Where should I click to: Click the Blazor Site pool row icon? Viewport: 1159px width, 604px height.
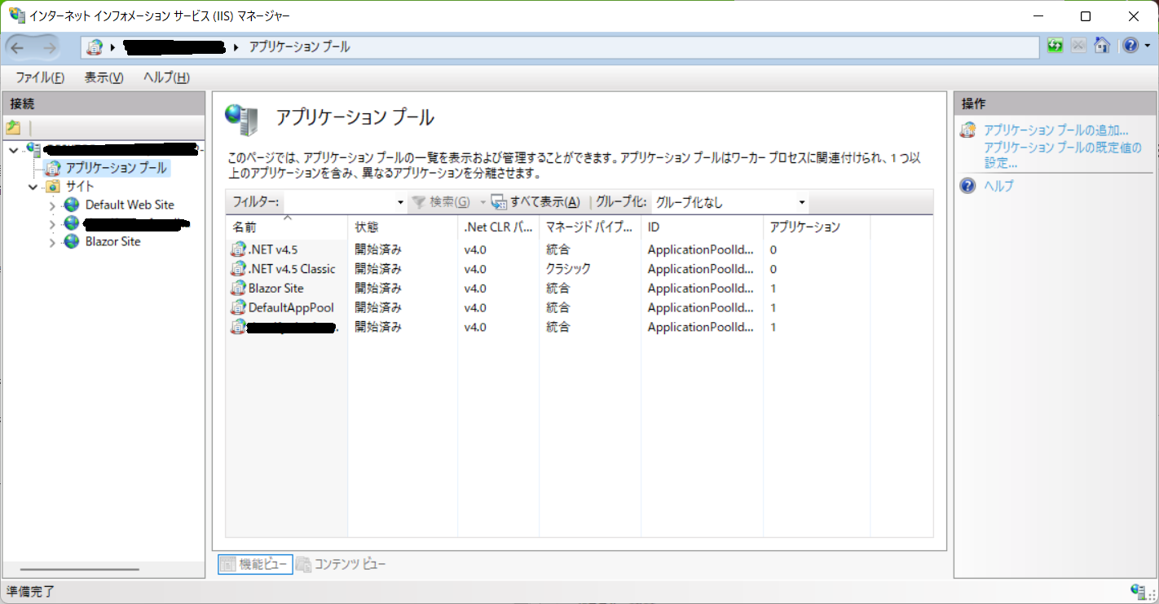point(238,289)
